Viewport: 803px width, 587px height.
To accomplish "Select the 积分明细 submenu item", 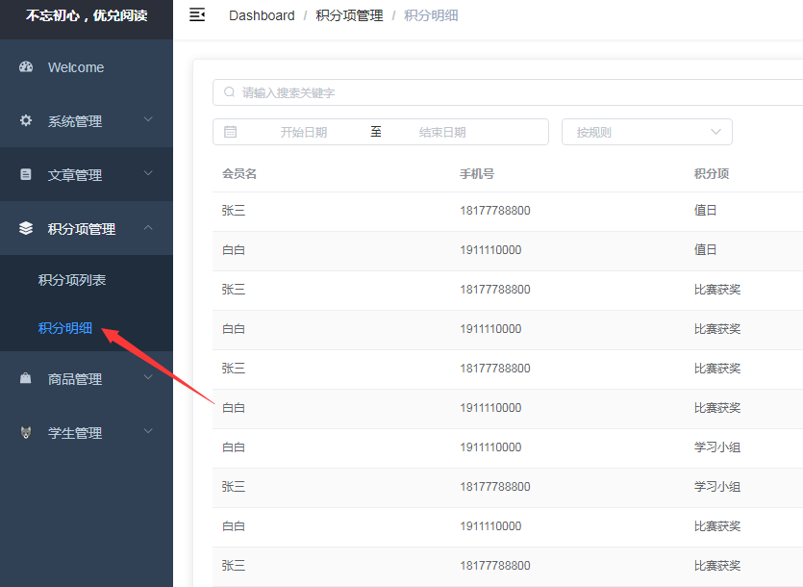I will tap(87, 327).
